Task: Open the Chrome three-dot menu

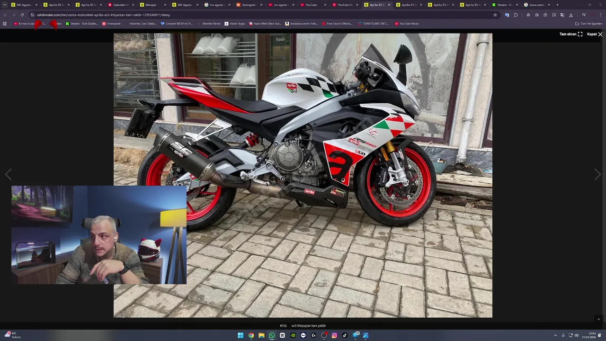Action: pos(601,15)
